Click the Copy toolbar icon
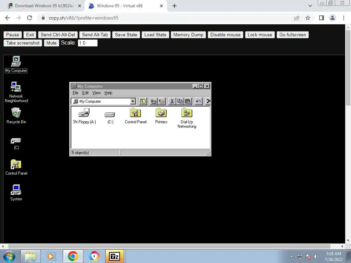Image resolution: width=351 pixels, height=263 pixels. point(180,101)
